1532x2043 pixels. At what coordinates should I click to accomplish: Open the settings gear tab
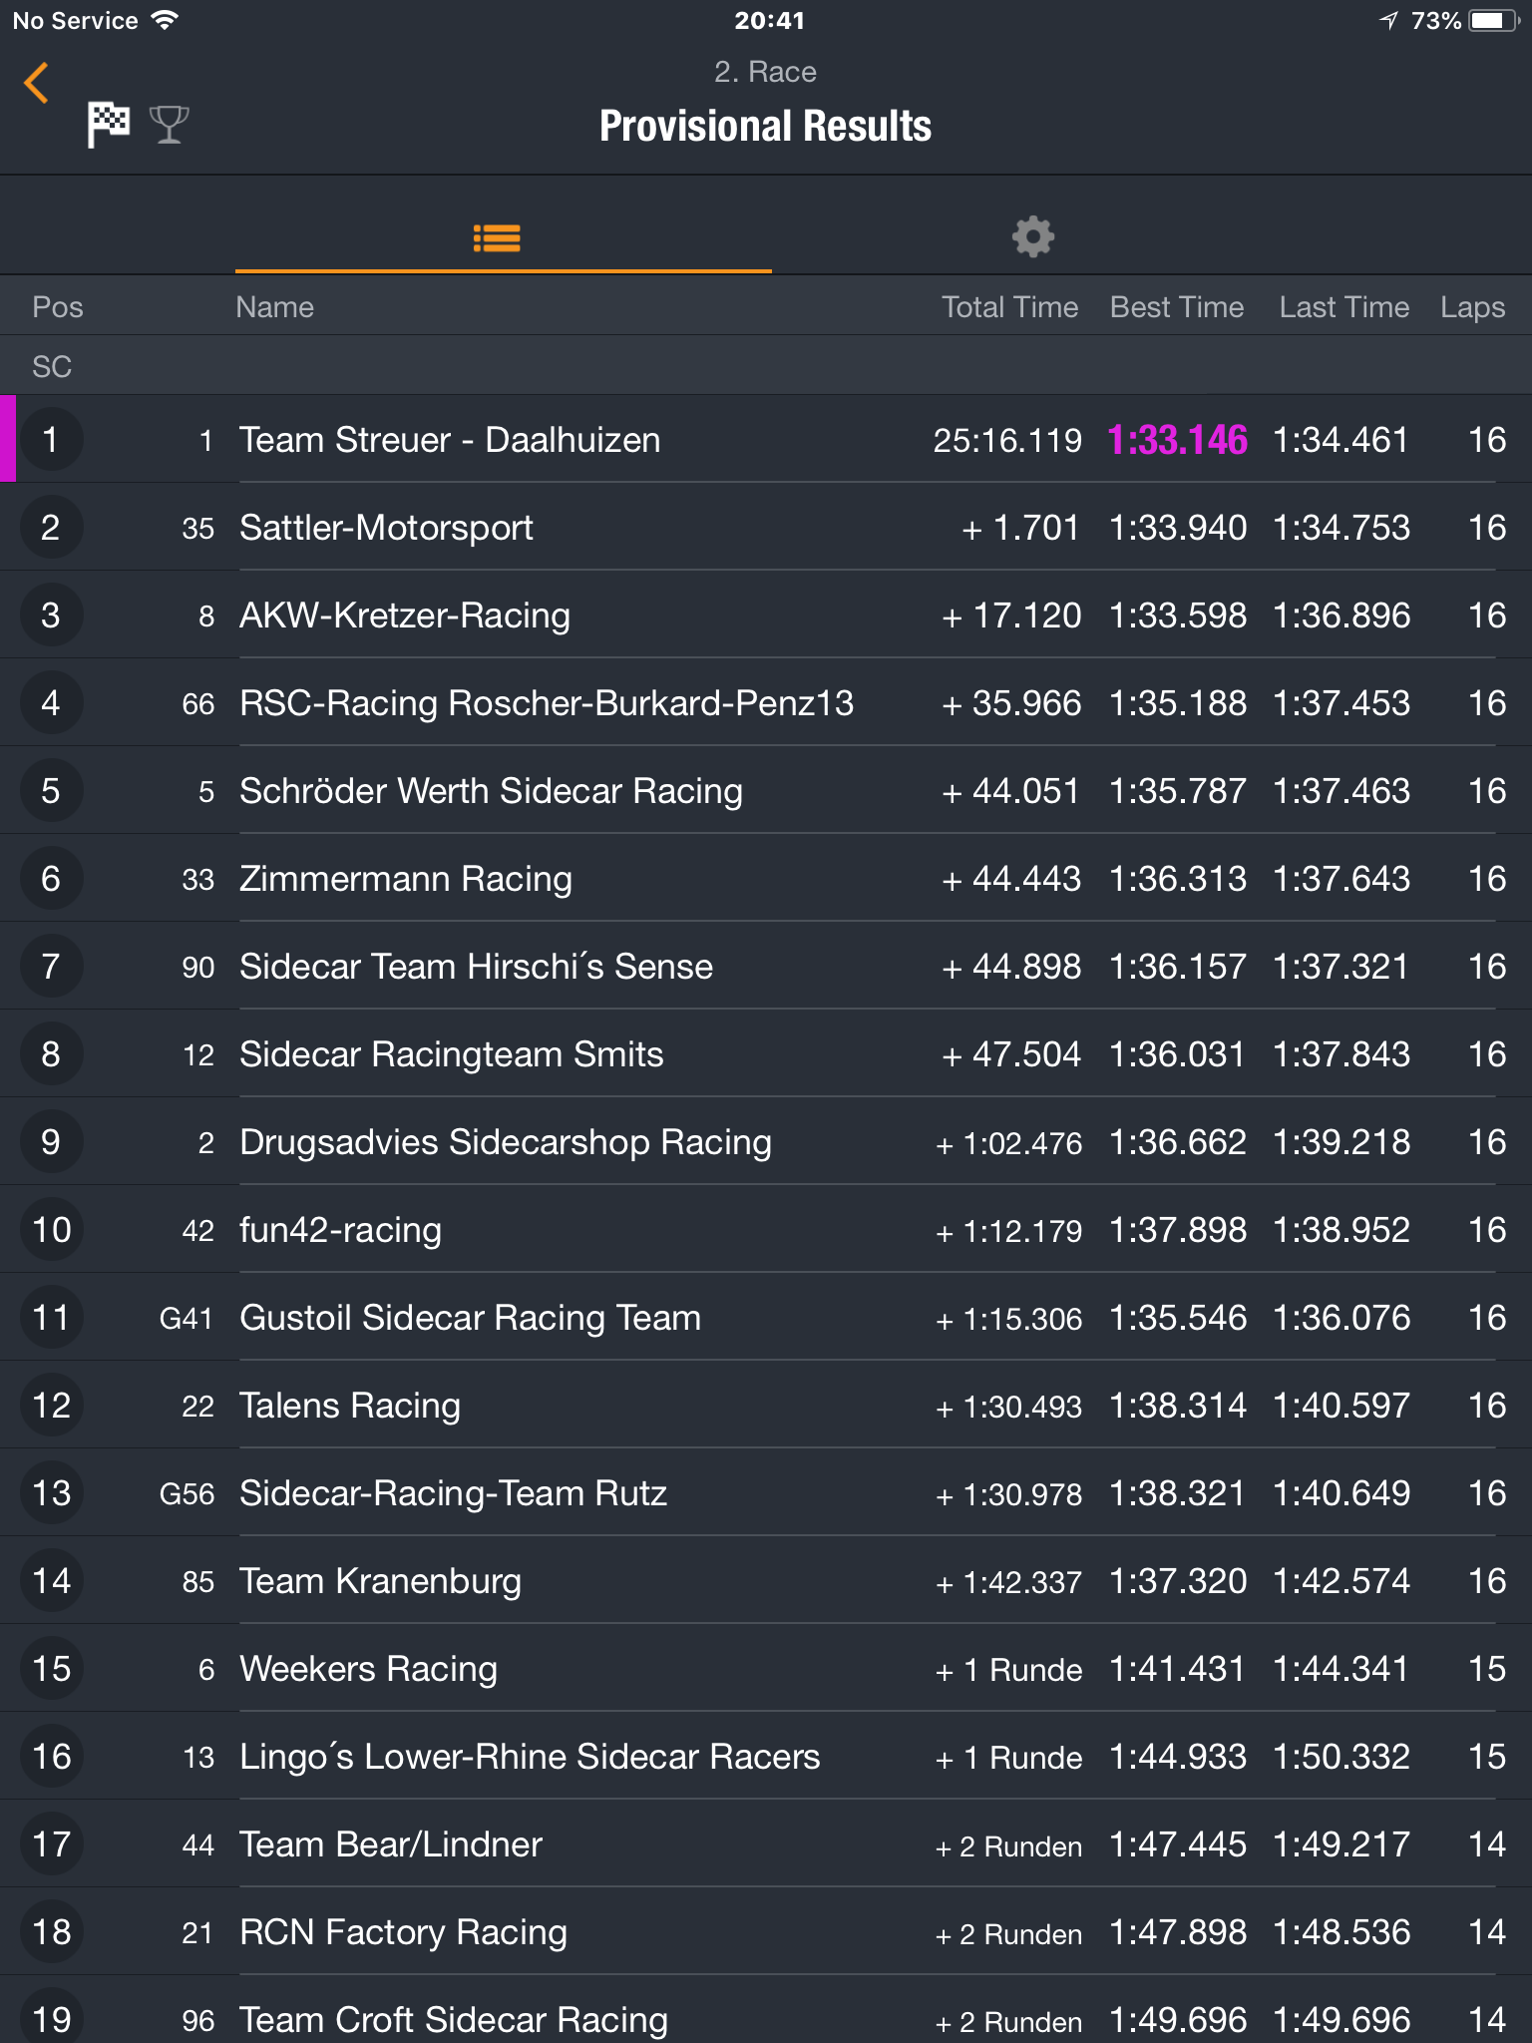(1033, 237)
